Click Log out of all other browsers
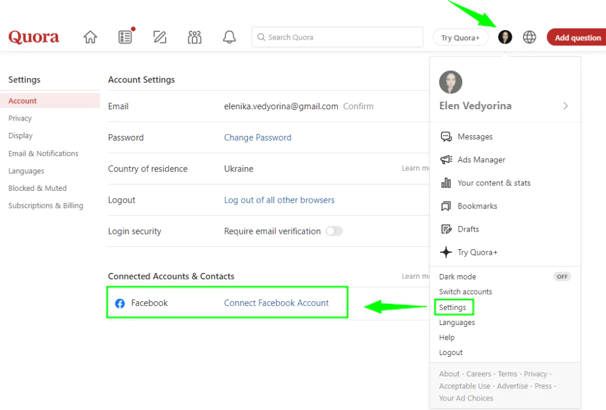This screenshot has height=410, width=606. (279, 200)
